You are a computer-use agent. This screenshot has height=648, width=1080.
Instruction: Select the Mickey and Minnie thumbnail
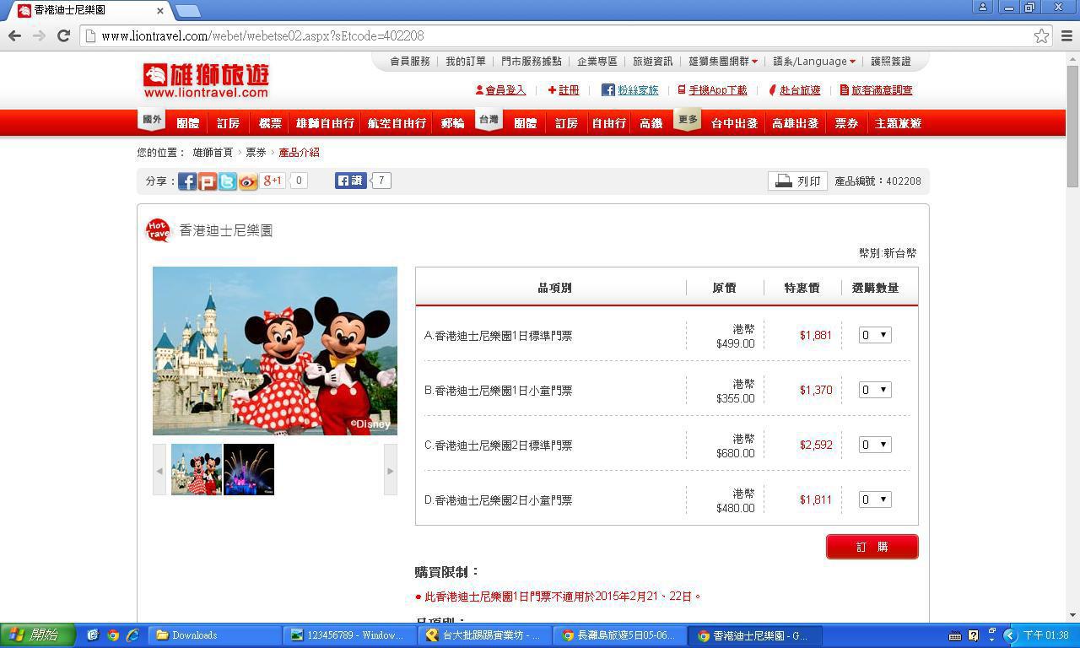pyautogui.click(x=197, y=470)
